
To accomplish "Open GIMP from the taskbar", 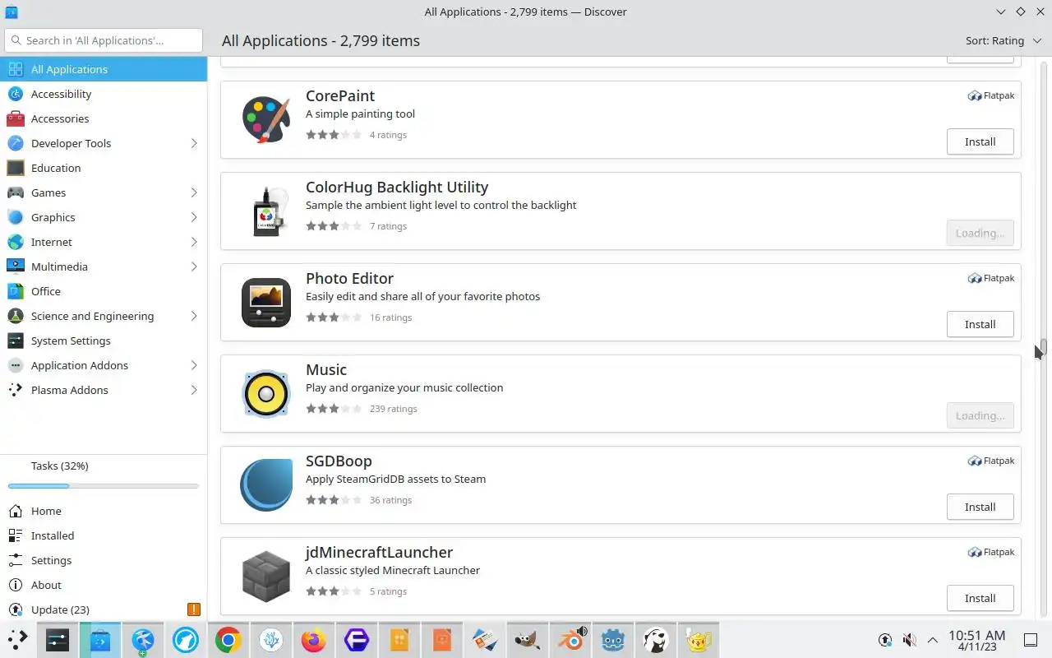I will click(x=528, y=640).
